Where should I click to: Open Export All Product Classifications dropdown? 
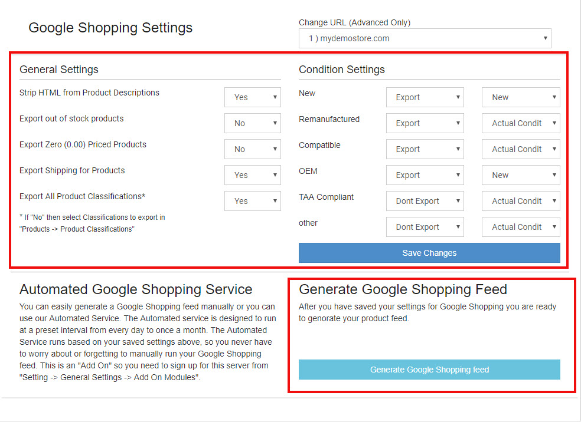[x=252, y=201]
